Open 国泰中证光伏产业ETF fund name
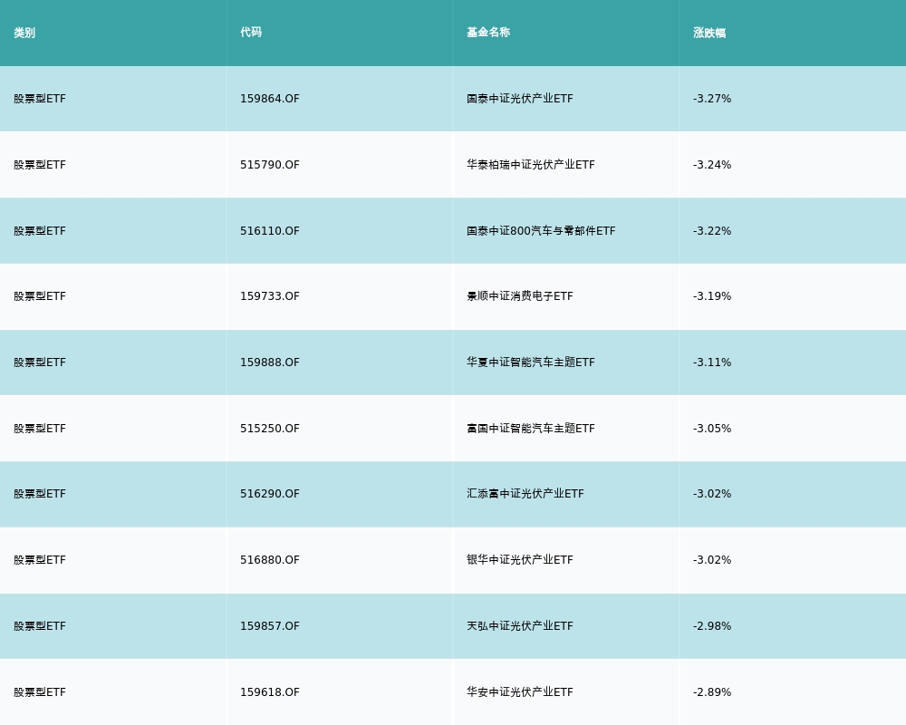 point(520,99)
